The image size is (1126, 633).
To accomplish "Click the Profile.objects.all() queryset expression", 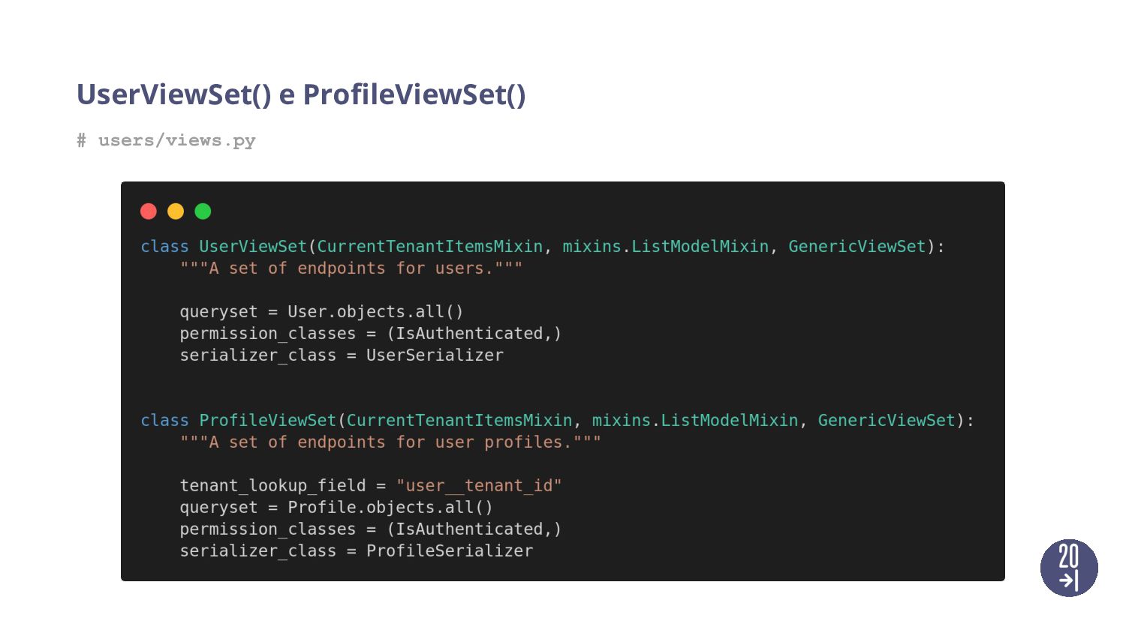I will click(390, 507).
